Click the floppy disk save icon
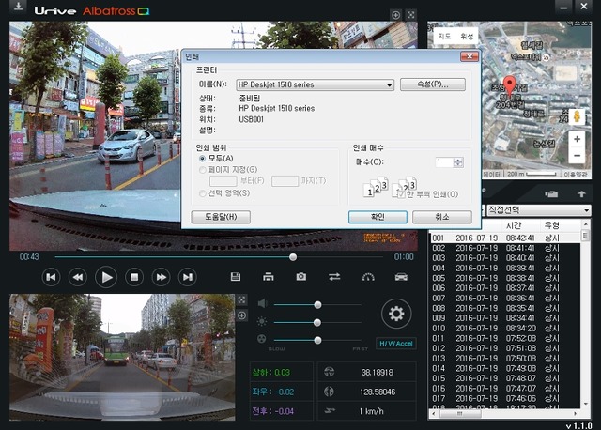The width and height of the screenshot is (601, 430). click(236, 277)
